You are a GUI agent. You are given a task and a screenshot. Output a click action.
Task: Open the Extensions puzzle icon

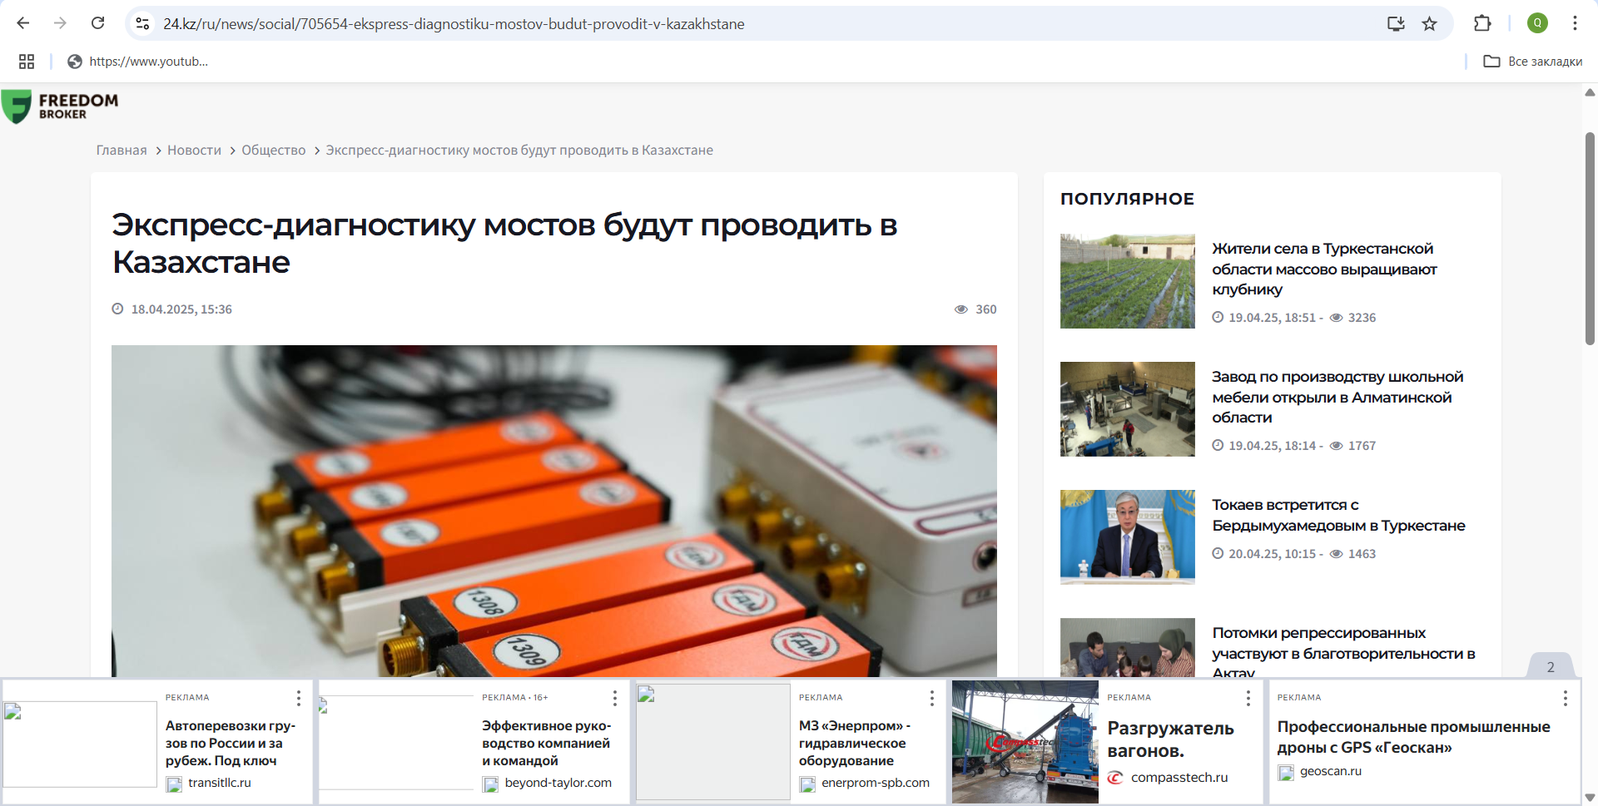1482,23
